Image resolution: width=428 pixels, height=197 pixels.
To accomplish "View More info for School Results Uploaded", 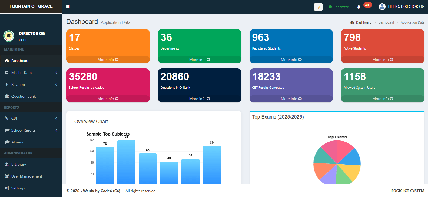I will point(108,99).
